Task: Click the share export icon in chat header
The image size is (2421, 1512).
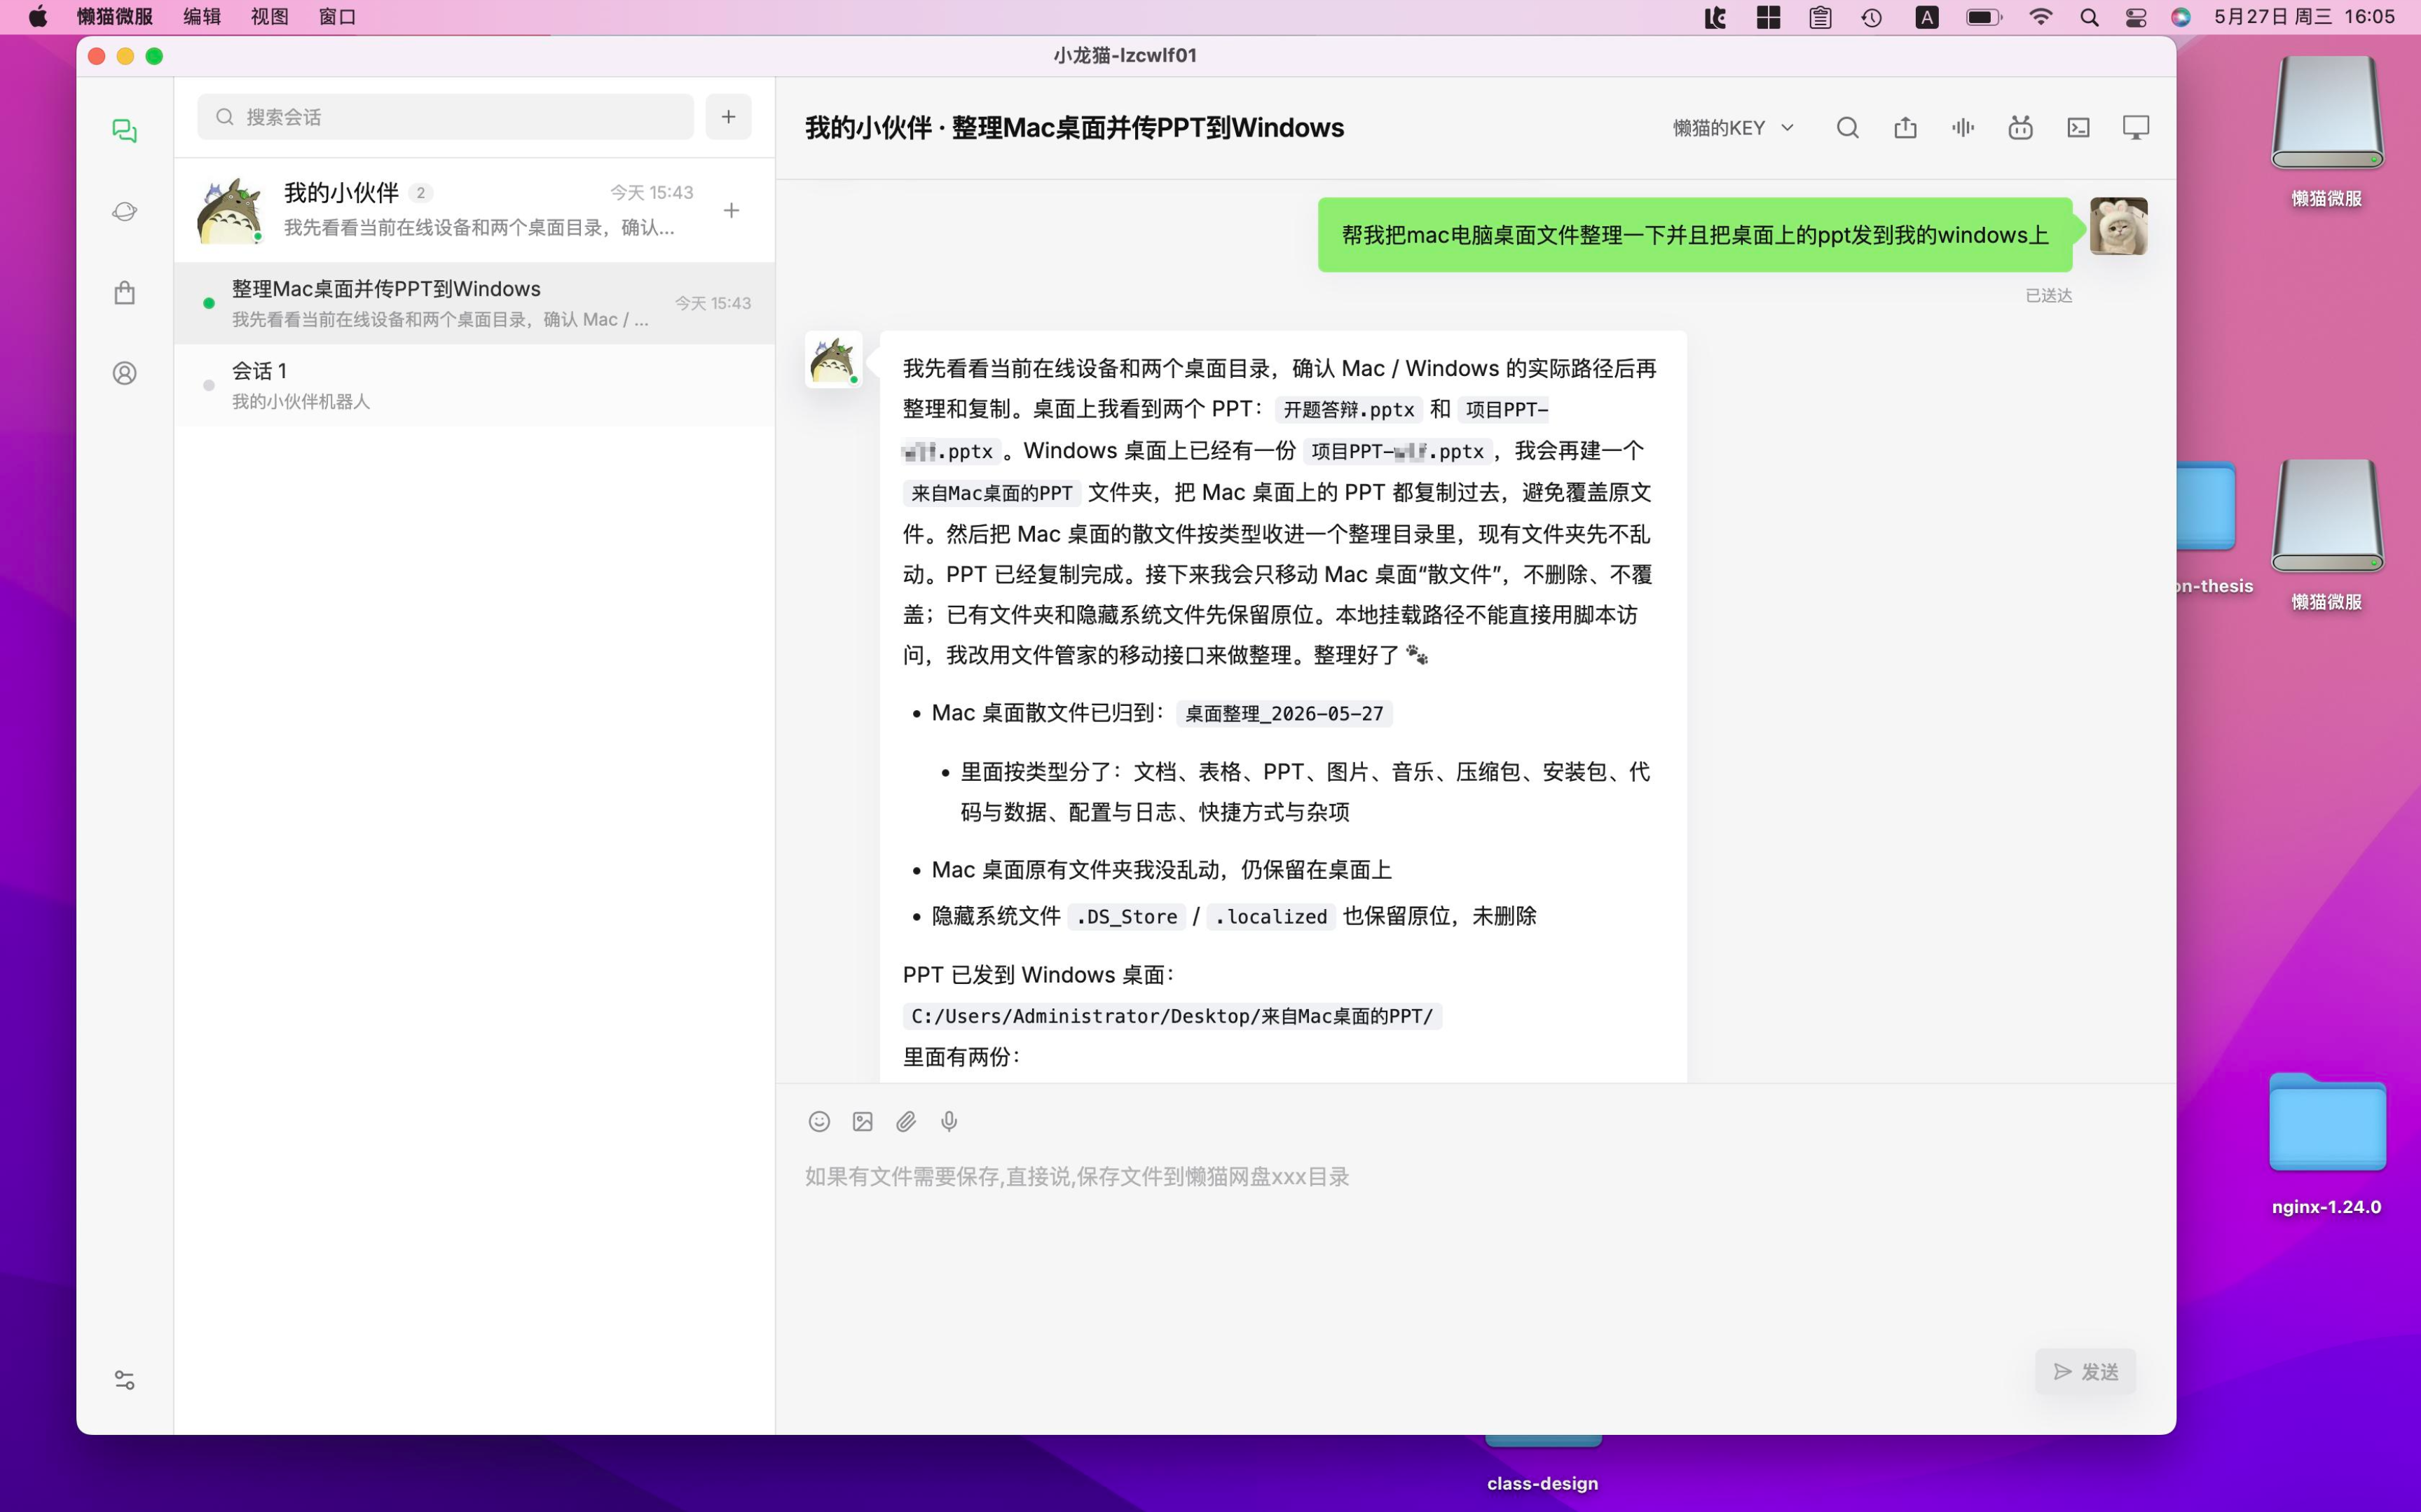Action: coord(1905,128)
